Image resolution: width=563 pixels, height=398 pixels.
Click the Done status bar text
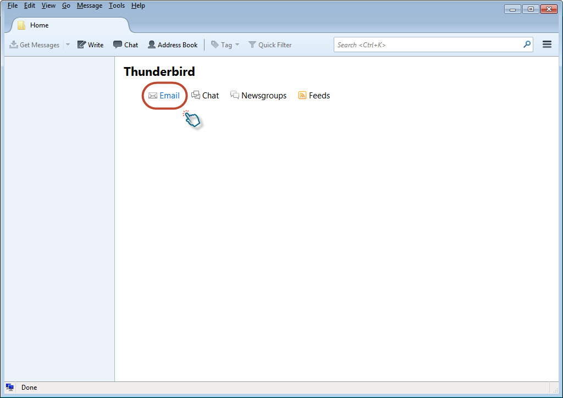click(x=29, y=388)
